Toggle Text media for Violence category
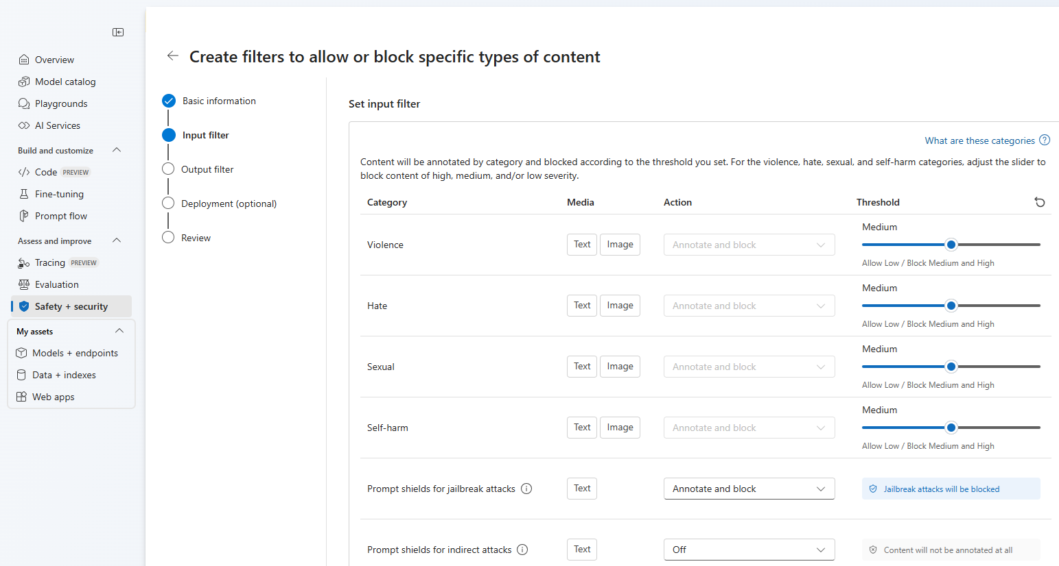The image size is (1059, 566). tap(582, 245)
